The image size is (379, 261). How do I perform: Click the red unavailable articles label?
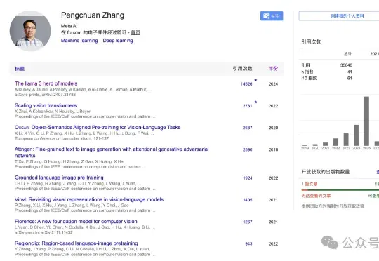(x=316, y=196)
